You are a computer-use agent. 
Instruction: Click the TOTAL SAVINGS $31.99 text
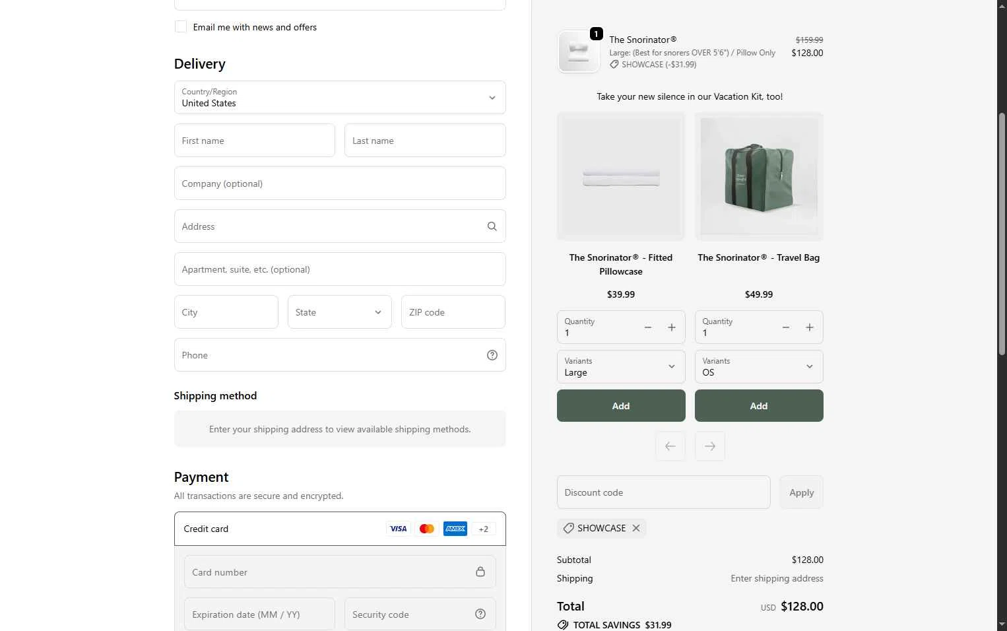[622, 625]
